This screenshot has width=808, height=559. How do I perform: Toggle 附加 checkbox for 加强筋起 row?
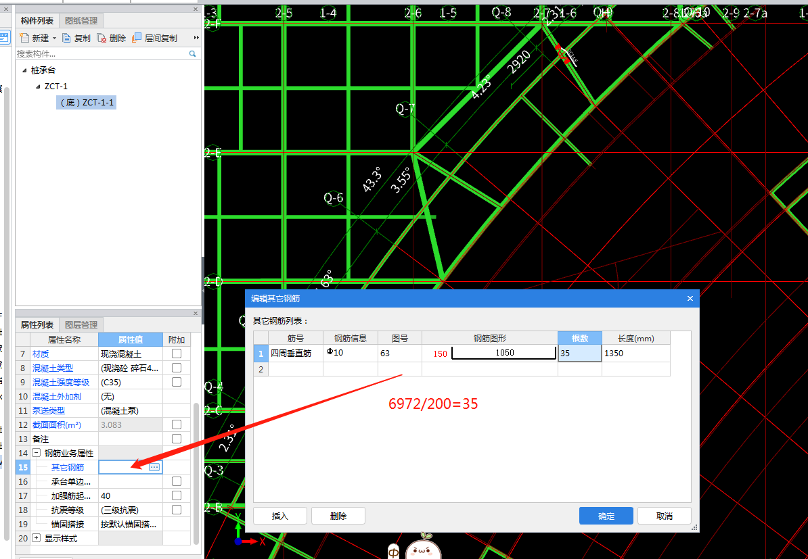coord(176,495)
